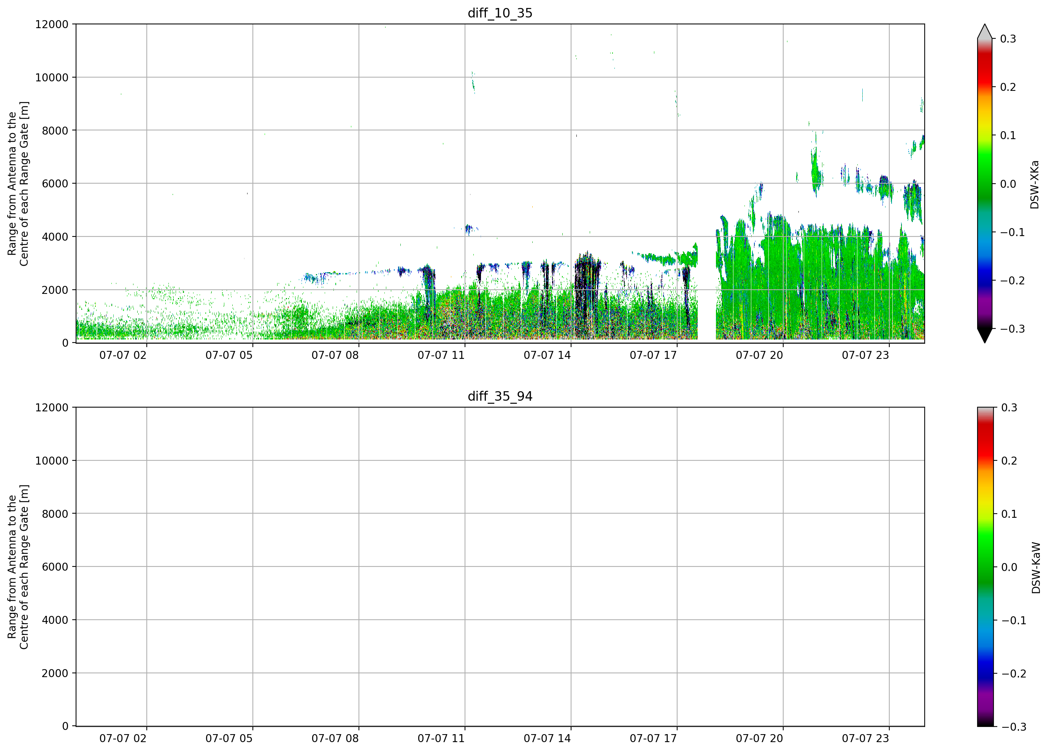
Task: Click the 07-07 20 x-tick under diff_10_35
Action: (759, 355)
